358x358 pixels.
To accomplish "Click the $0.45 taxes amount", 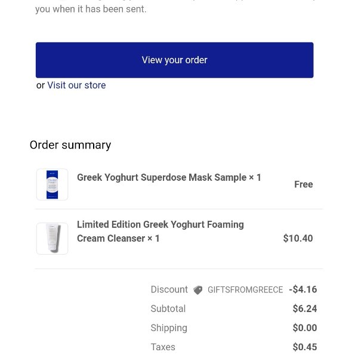I will click(x=305, y=347).
